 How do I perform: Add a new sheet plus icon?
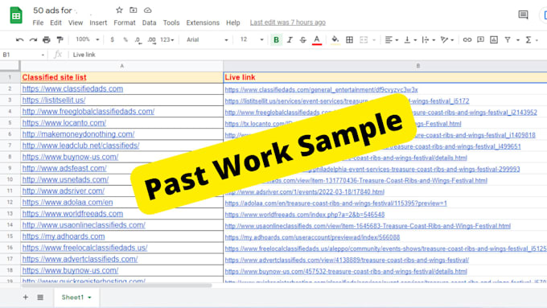[26, 298]
